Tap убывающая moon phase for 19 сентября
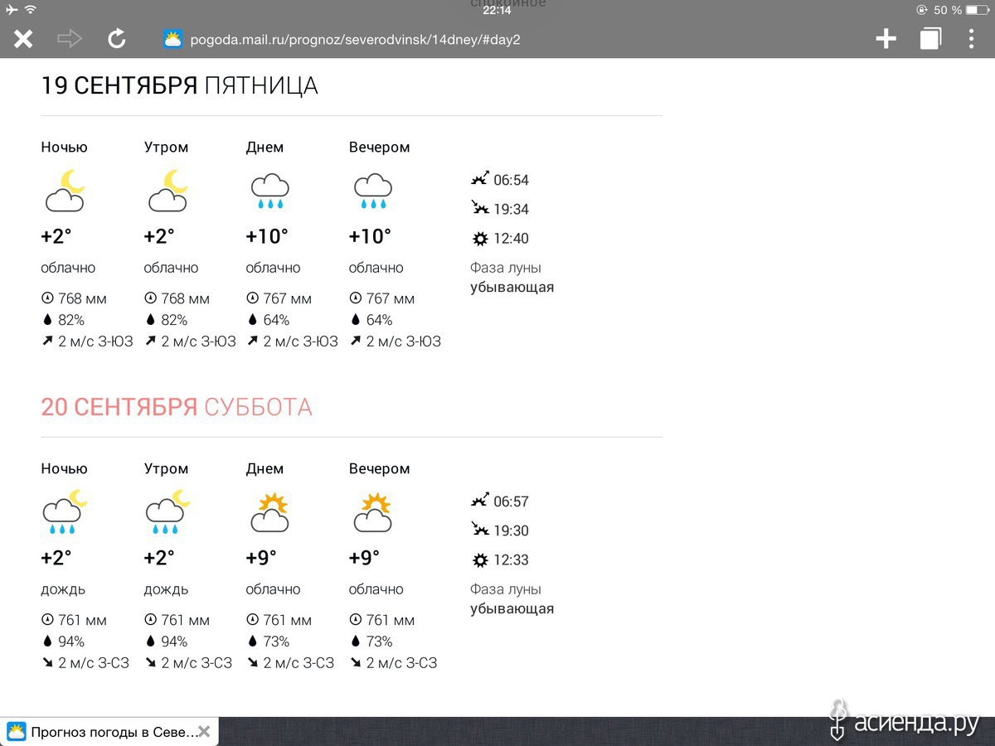The width and height of the screenshot is (995, 746). click(x=512, y=288)
